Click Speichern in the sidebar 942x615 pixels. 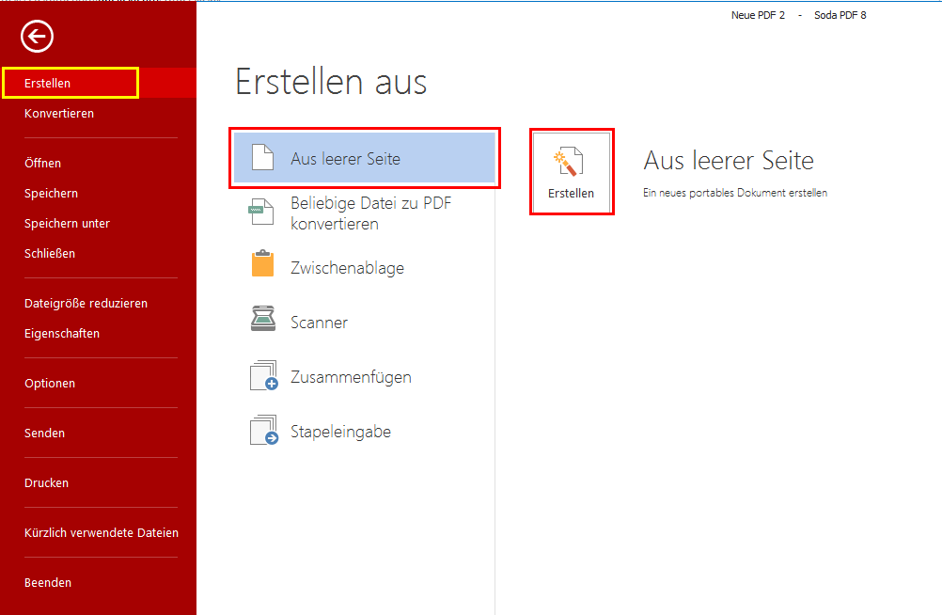(x=52, y=193)
